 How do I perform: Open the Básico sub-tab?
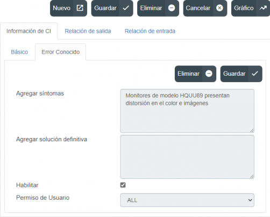coord(19,52)
